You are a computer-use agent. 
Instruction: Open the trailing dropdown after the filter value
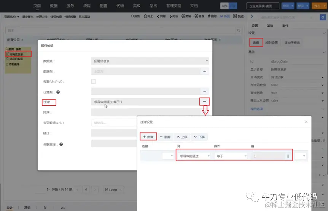pos(301,156)
